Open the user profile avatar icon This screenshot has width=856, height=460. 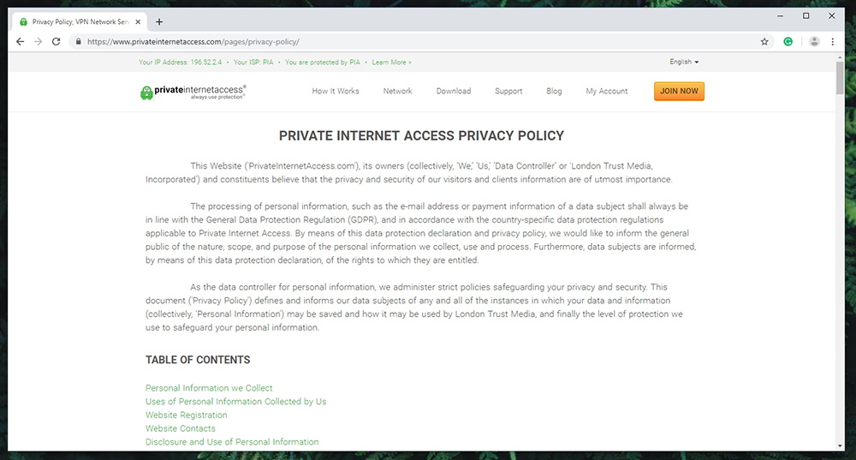(x=814, y=41)
